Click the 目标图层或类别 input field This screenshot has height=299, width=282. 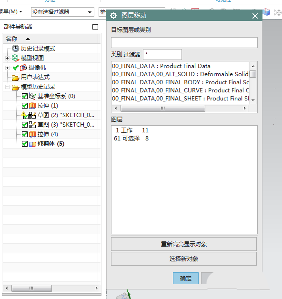184,42
